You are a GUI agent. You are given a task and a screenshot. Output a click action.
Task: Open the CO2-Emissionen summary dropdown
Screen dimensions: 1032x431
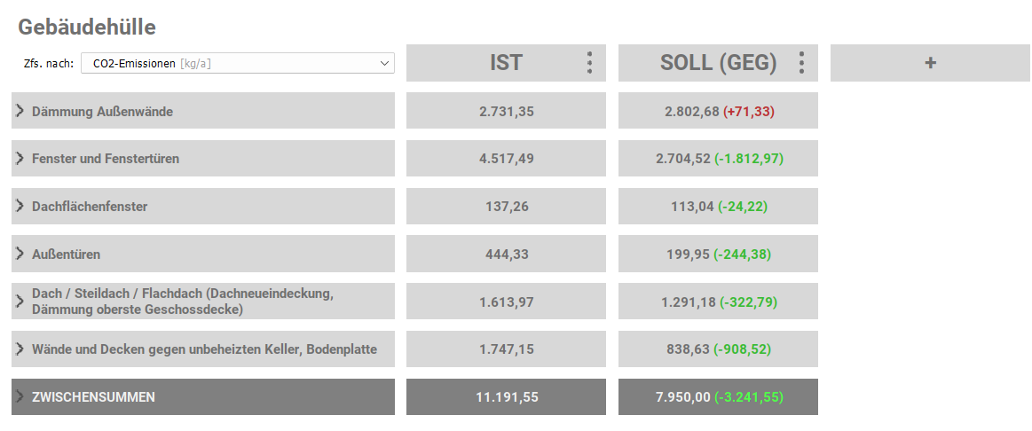[x=237, y=63]
